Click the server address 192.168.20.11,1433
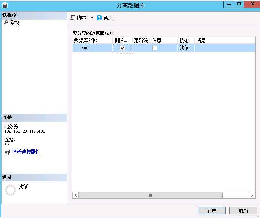Viewport: 260px width, 218px height. pos(25,131)
